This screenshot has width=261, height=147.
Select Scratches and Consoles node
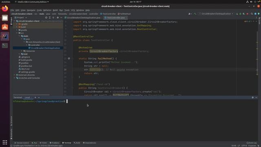(28, 78)
